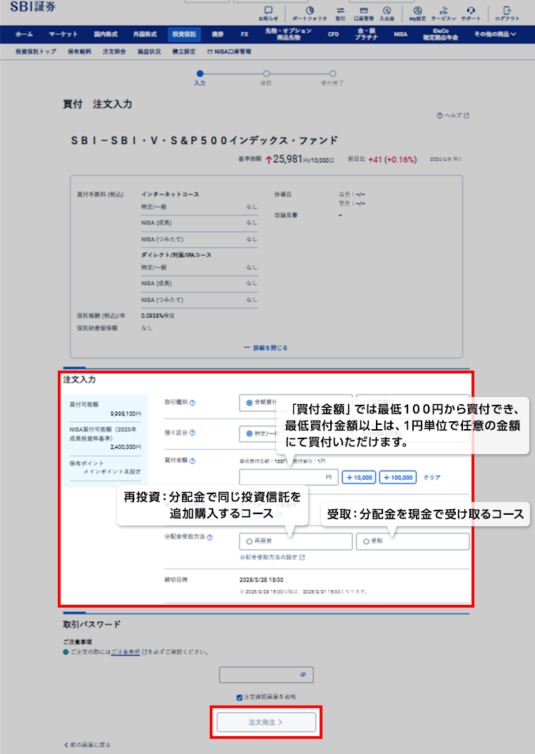Image resolution: width=535 pixels, height=754 pixels.
Task: Toggle password visibility eye icon
Action: [x=303, y=675]
